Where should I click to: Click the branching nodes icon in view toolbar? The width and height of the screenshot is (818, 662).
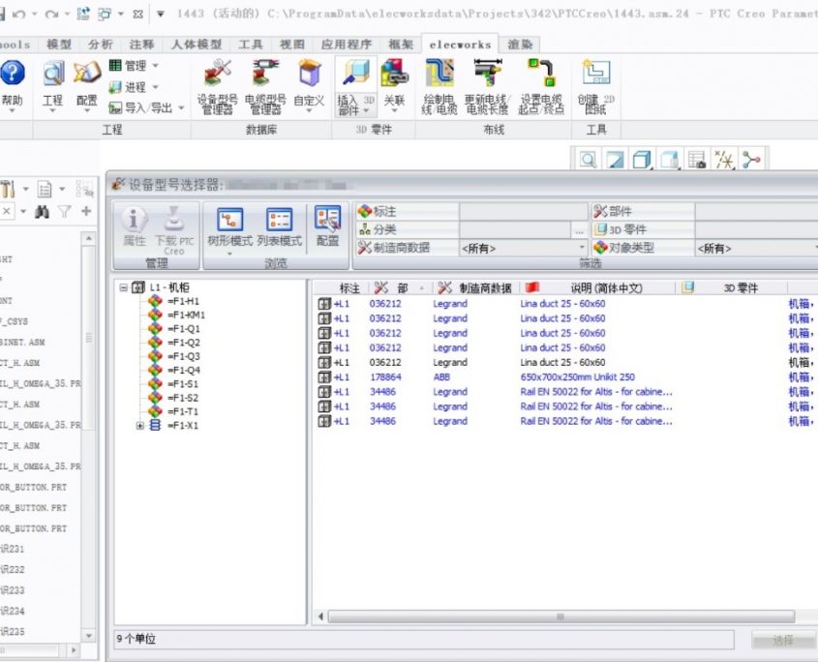tap(751, 160)
